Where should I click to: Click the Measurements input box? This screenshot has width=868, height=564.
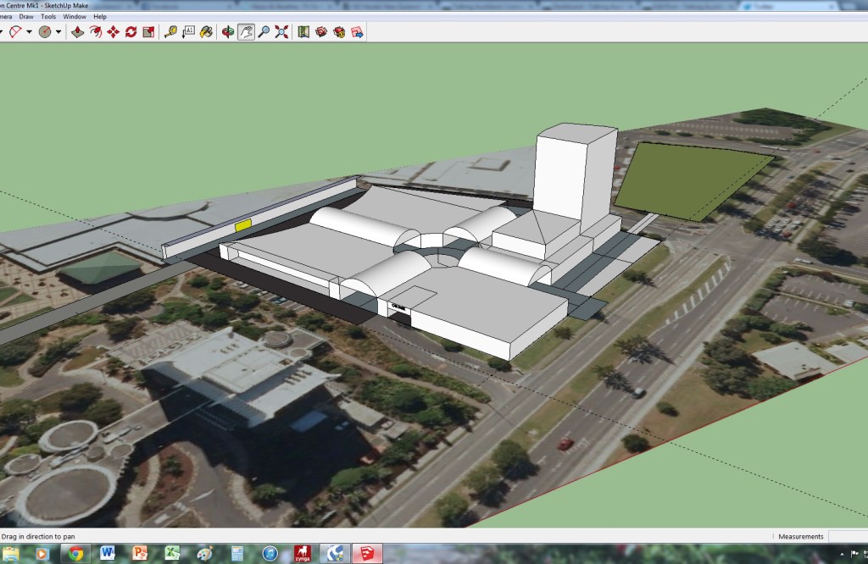848,536
